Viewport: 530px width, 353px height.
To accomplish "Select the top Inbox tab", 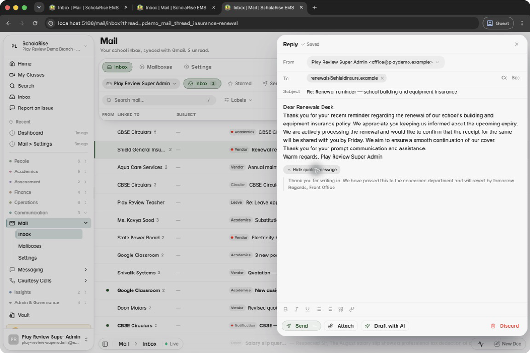I will pyautogui.click(x=117, y=67).
